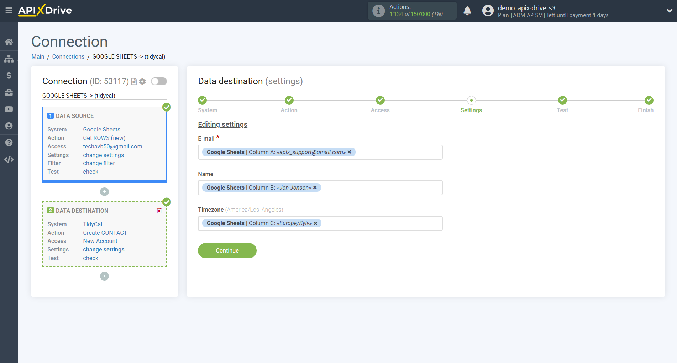677x363 pixels.
Task: Remove the Column A email mapping
Action: (350, 152)
